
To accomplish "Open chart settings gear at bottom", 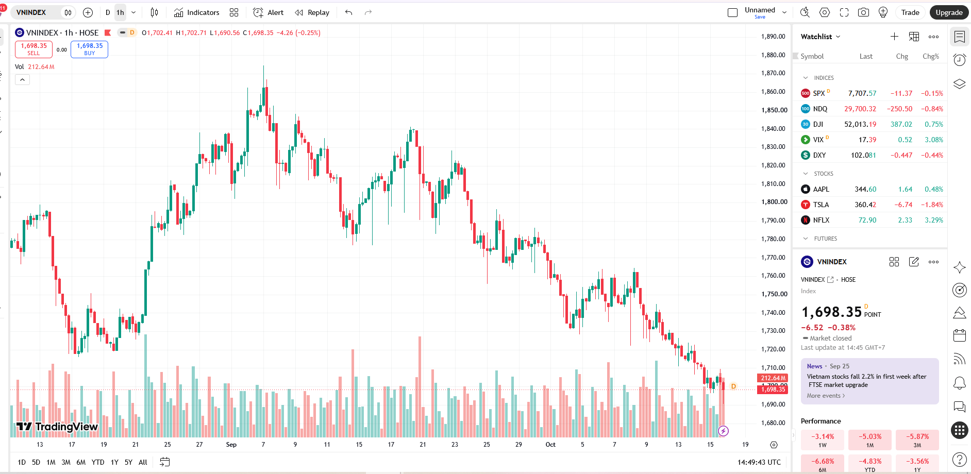I will pos(774,445).
